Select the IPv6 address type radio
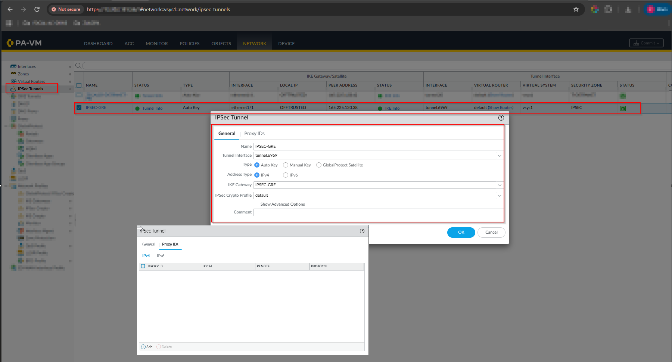 click(x=286, y=175)
